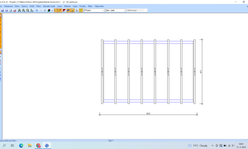Click the 623 dimension label

[x=148, y=114]
